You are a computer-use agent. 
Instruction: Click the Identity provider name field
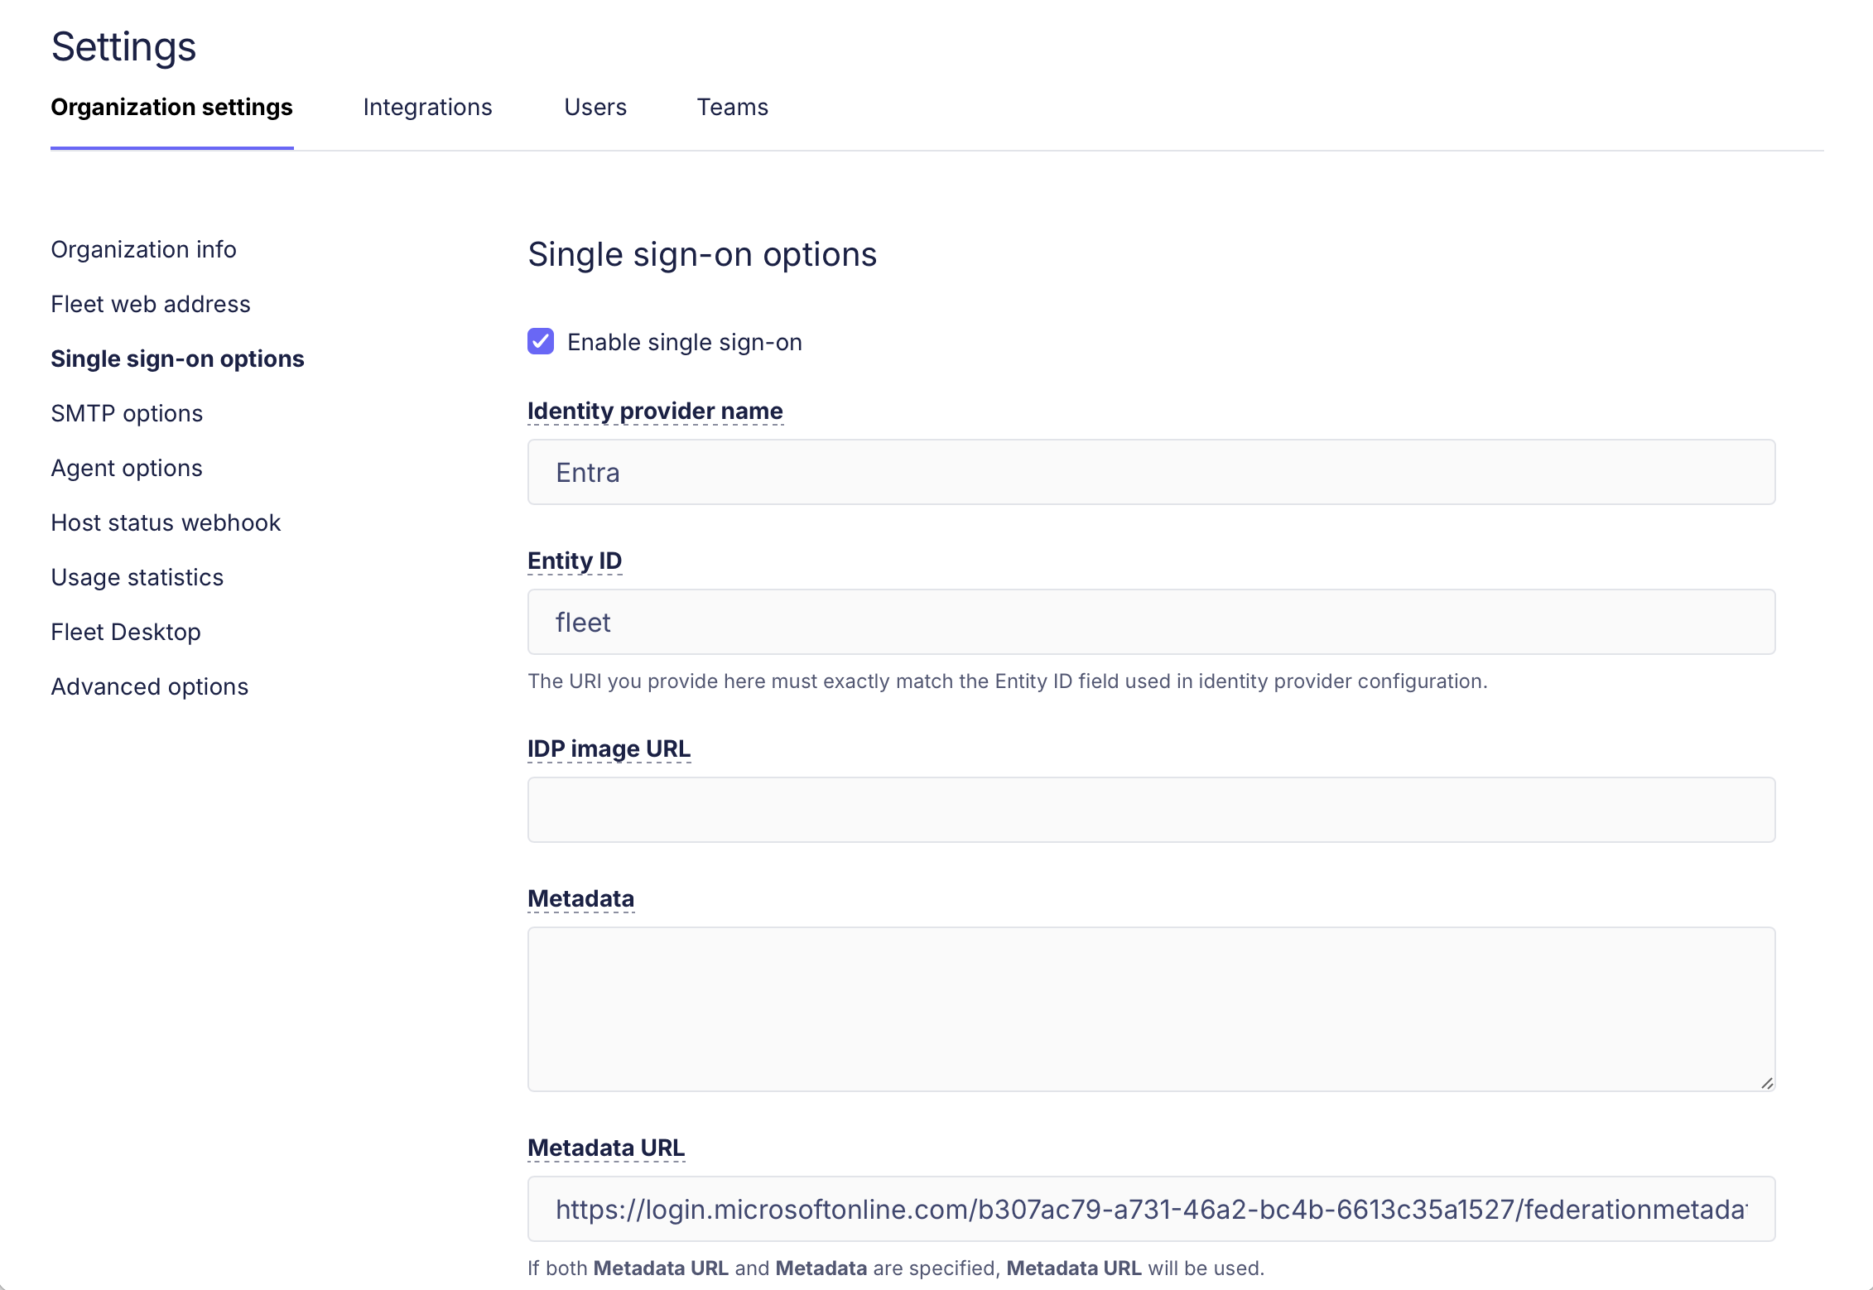[1151, 472]
